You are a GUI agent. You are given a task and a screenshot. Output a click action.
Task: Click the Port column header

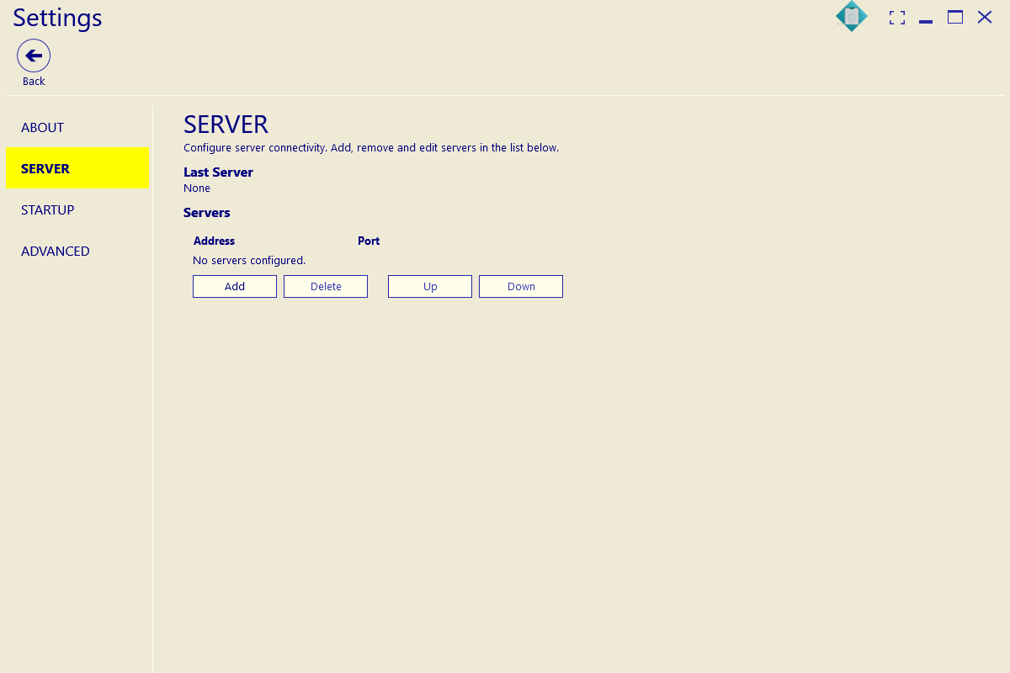[369, 241]
